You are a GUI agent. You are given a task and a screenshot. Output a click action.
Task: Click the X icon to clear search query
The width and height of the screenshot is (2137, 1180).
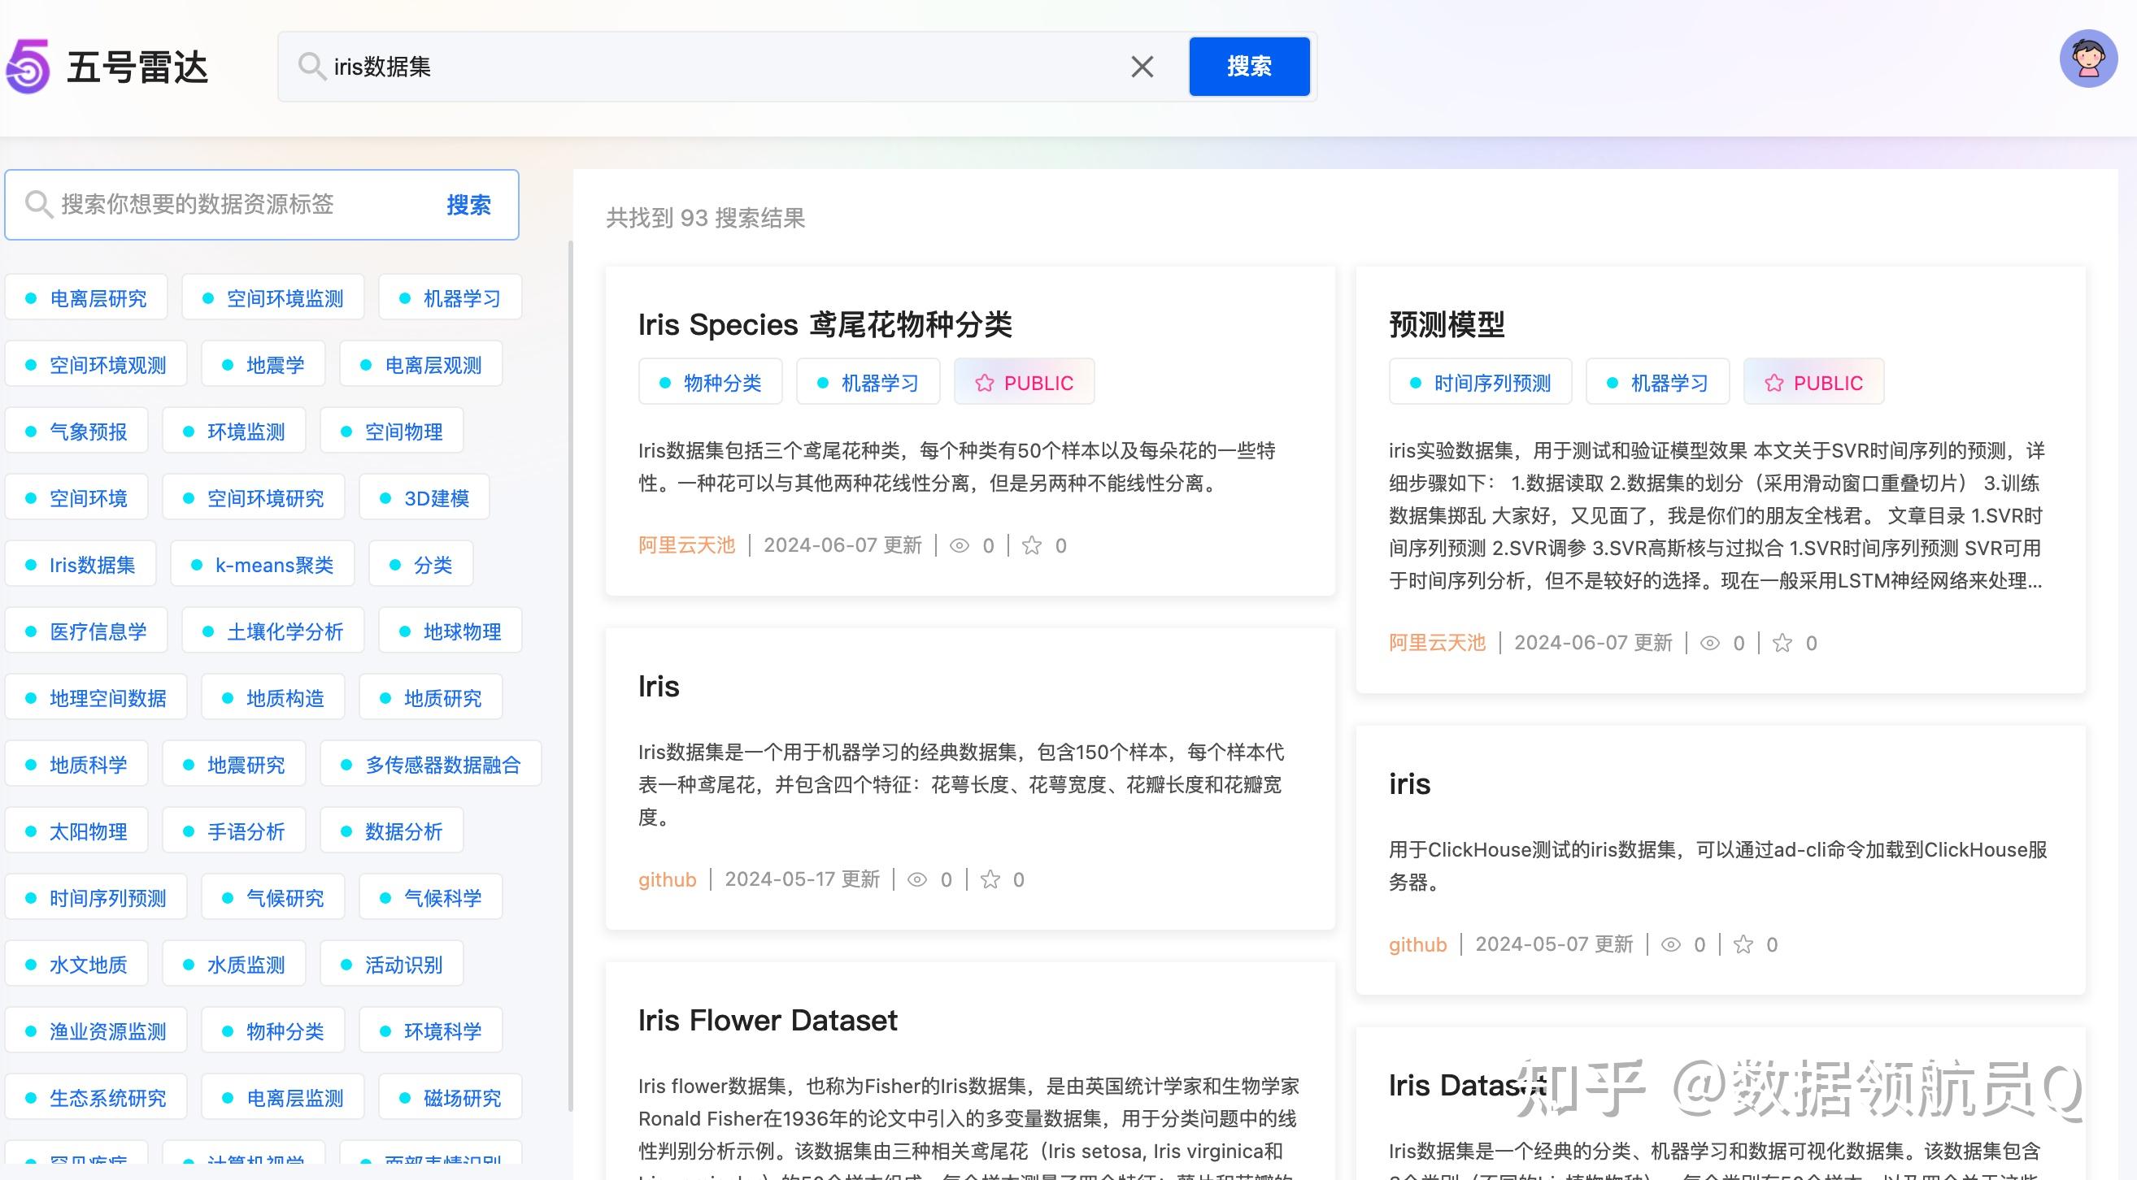coord(1142,67)
